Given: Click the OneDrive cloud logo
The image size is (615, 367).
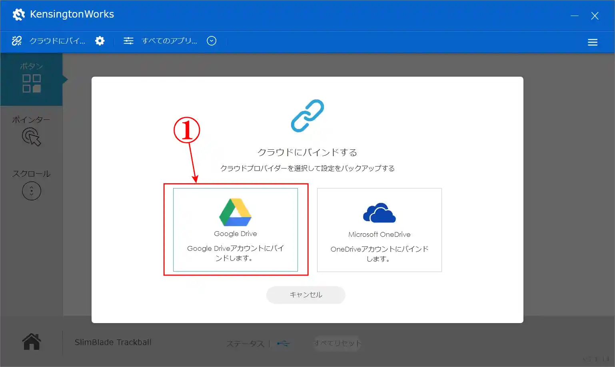Looking at the screenshot, I should tap(379, 212).
